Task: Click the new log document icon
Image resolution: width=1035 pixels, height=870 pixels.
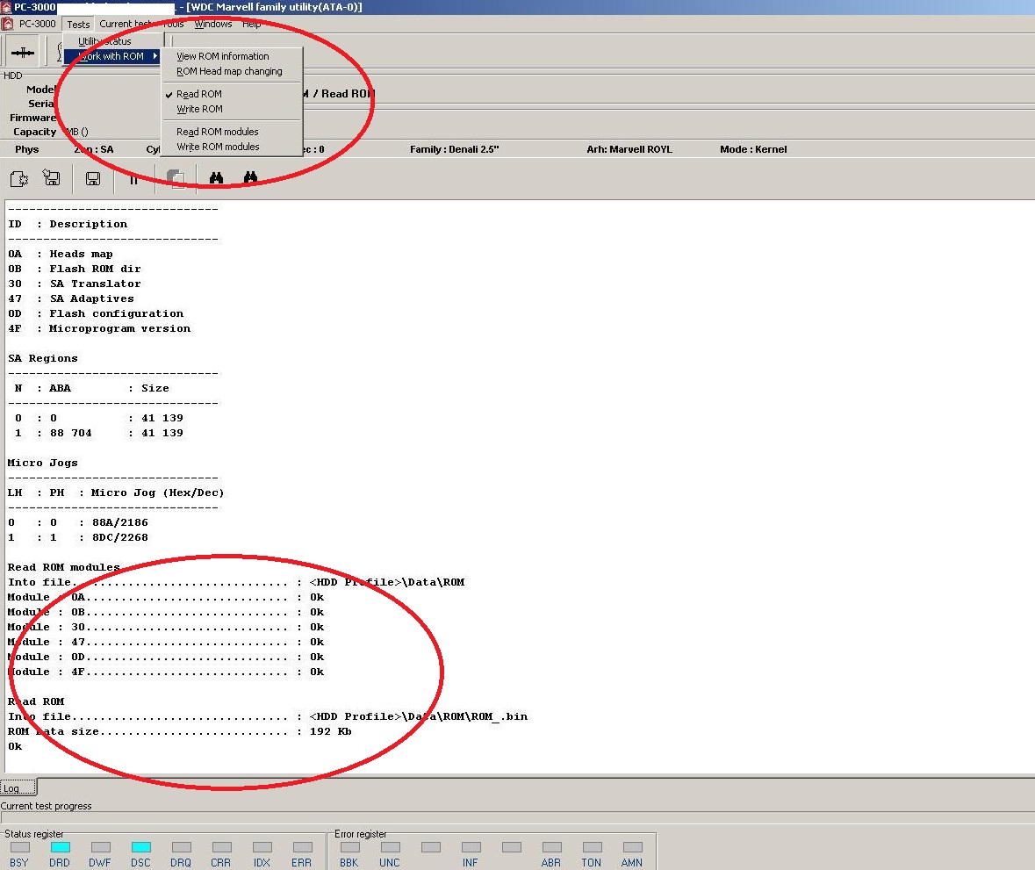Action: [x=19, y=178]
